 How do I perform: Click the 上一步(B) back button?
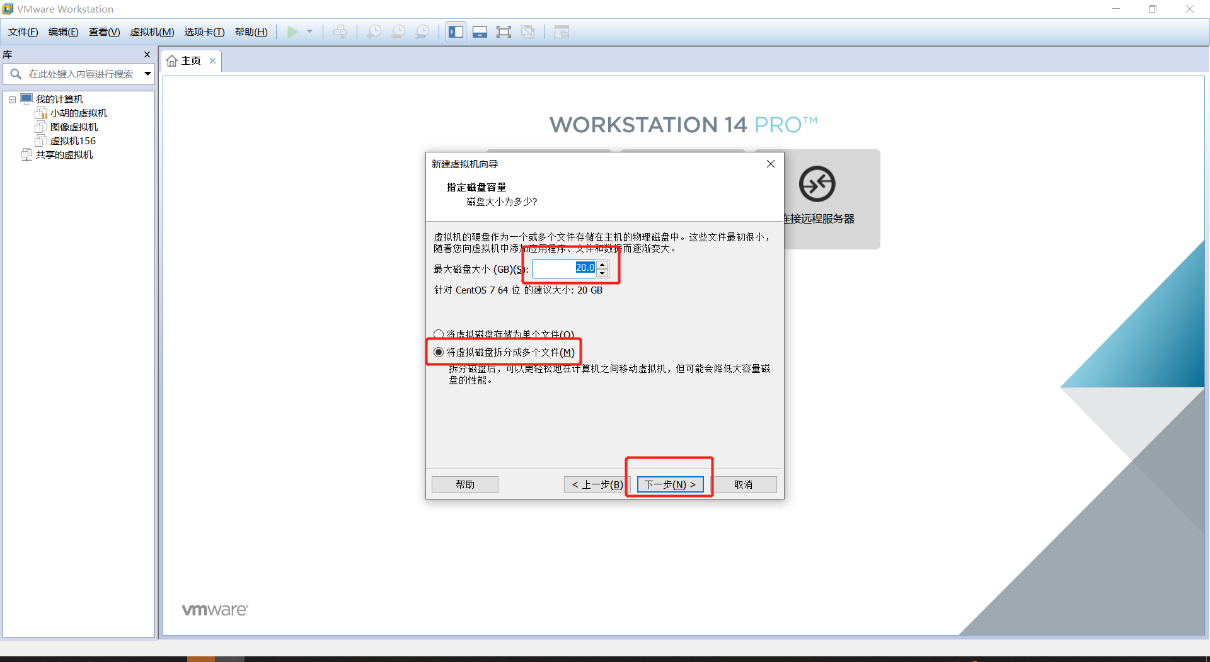click(597, 484)
